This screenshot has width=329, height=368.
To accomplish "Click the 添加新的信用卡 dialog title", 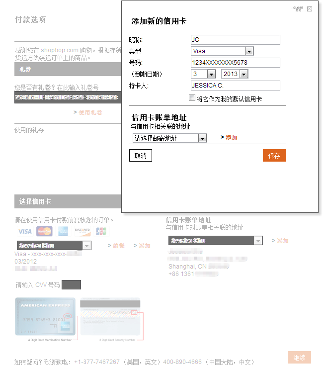I will coord(159,21).
